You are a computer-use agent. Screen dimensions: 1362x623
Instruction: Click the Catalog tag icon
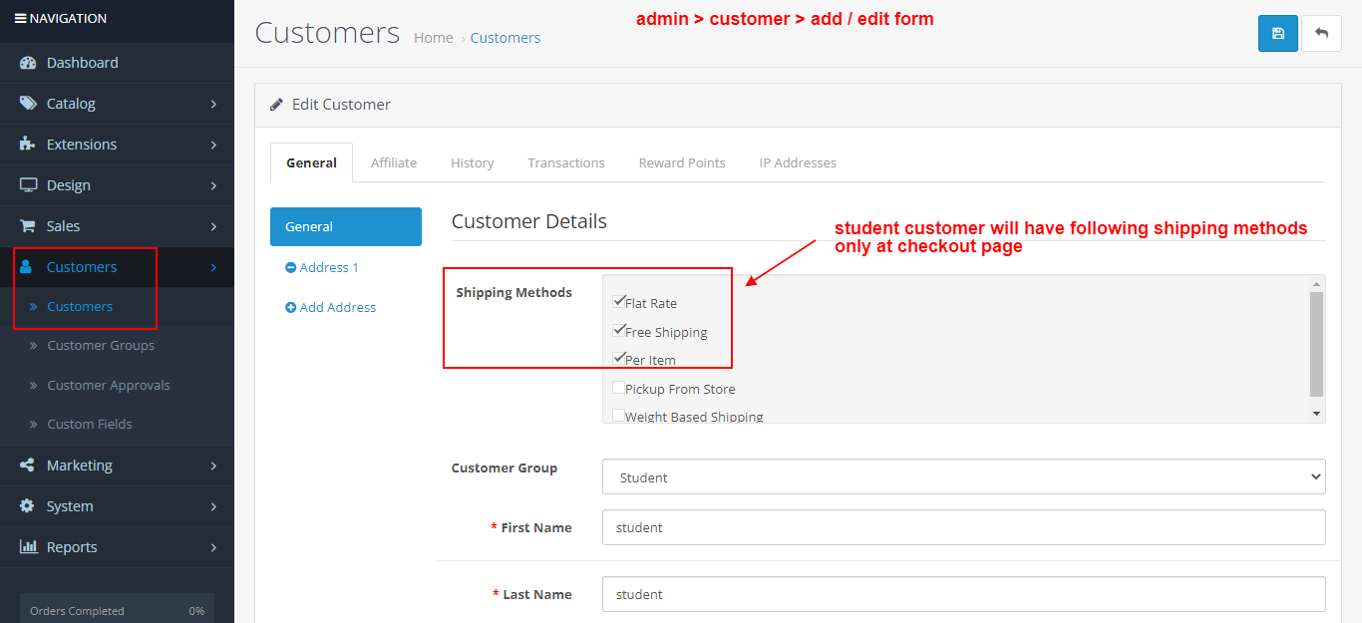tap(26, 104)
